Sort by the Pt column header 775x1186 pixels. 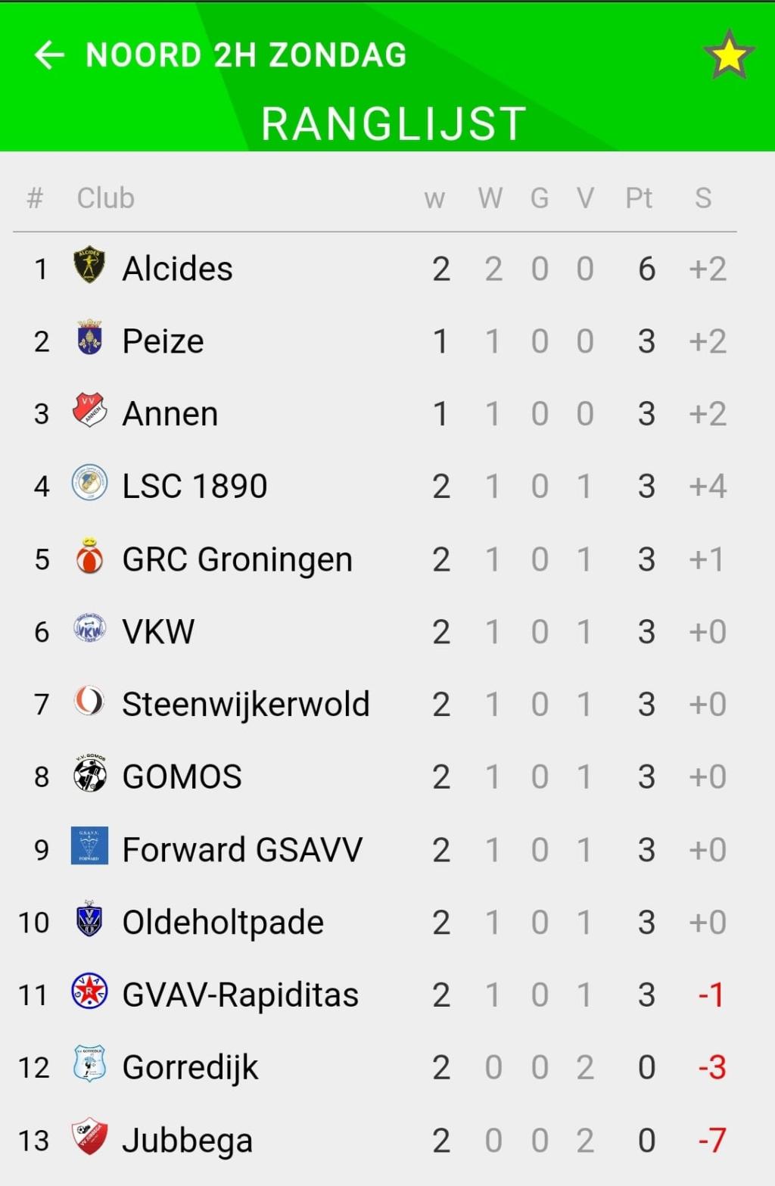[x=639, y=198]
